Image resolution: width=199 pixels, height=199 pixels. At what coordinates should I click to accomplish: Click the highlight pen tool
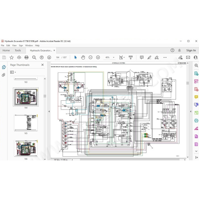click(x=149, y=57)
